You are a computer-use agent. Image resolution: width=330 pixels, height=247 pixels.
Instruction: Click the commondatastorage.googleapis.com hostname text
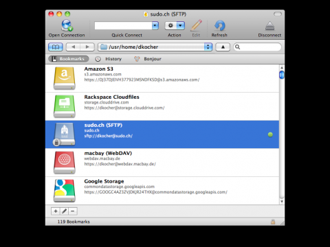click(120, 187)
